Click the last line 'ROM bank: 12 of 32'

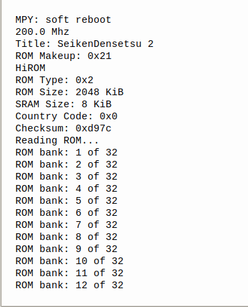coord(70,285)
